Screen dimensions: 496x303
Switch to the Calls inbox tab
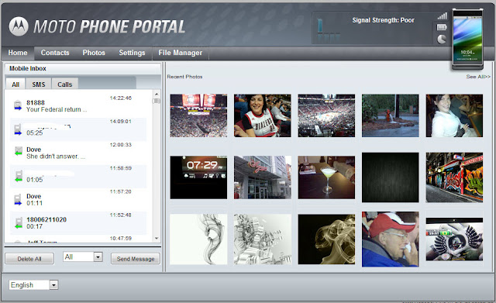pyautogui.click(x=64, y=84)
